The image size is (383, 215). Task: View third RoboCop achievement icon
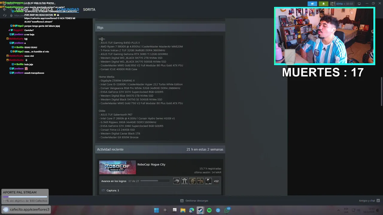pyautogui.click(x=192, y=181)
